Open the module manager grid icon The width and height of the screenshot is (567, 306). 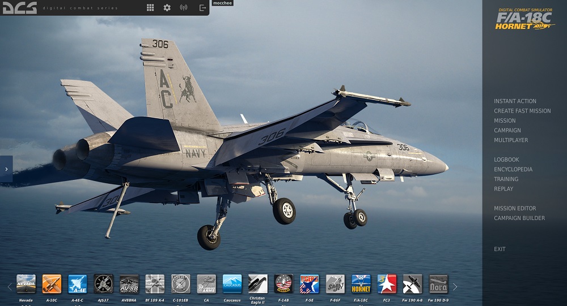150,7
